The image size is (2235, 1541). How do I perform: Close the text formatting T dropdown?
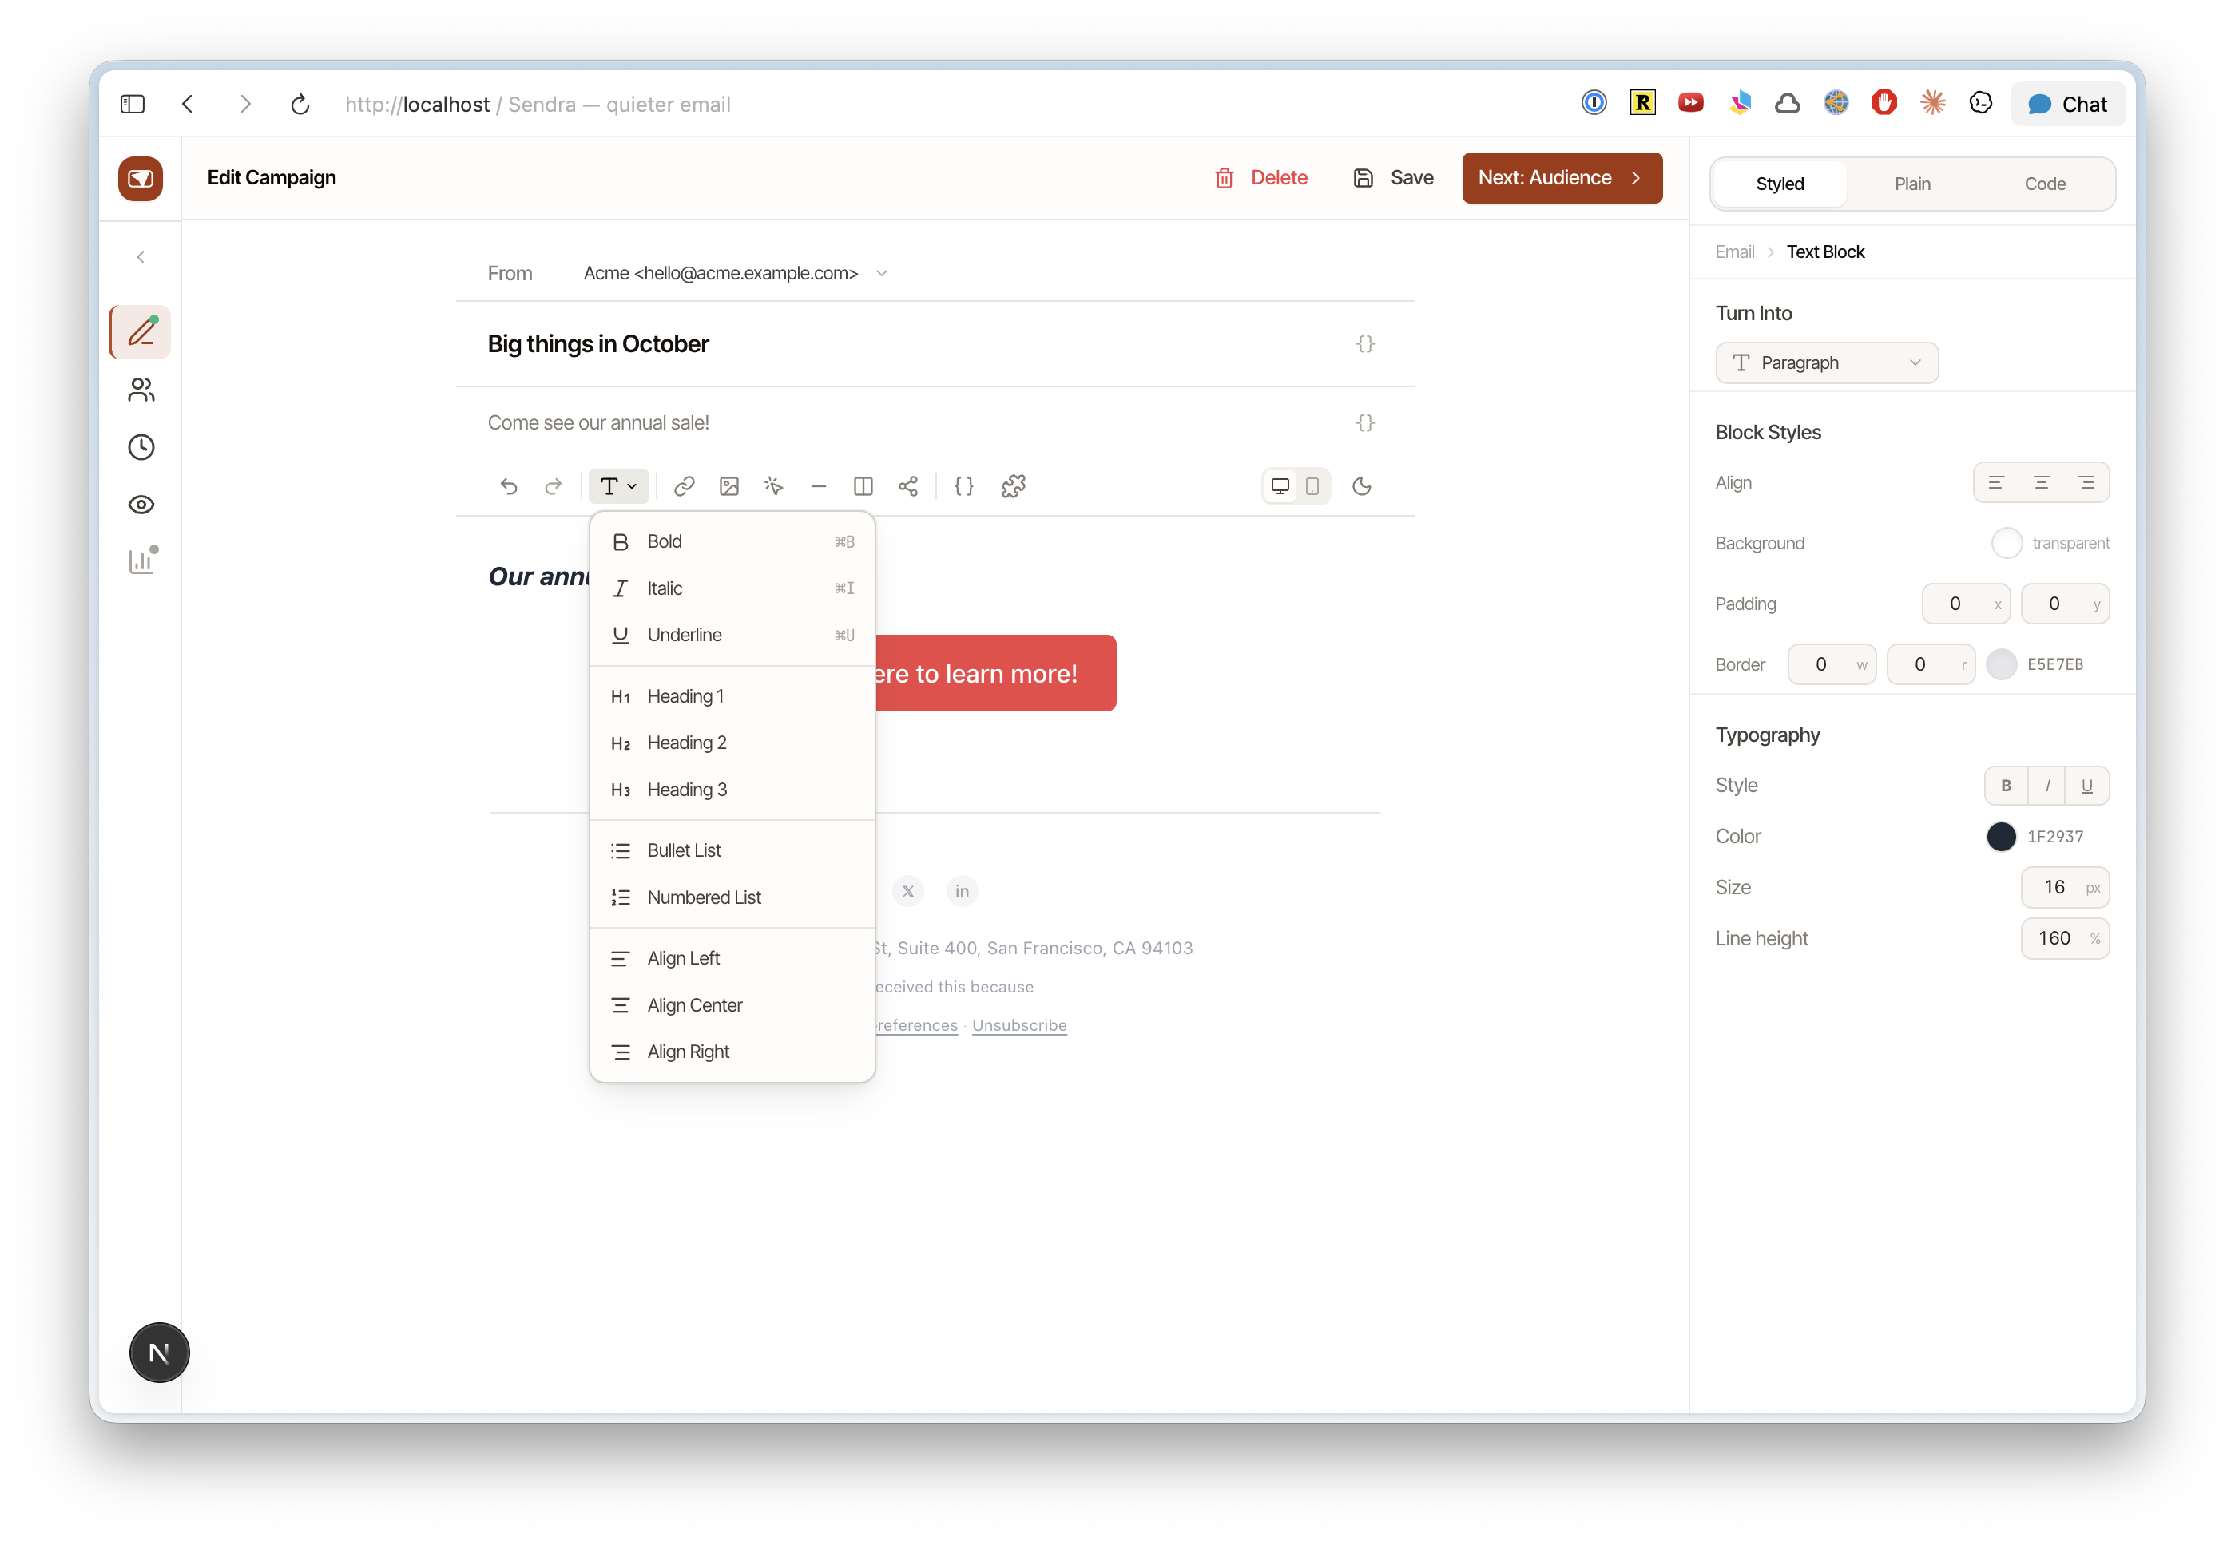click(618, 486)
